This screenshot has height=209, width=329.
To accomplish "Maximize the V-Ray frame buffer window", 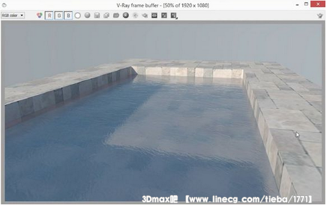I will click(306, 4).
